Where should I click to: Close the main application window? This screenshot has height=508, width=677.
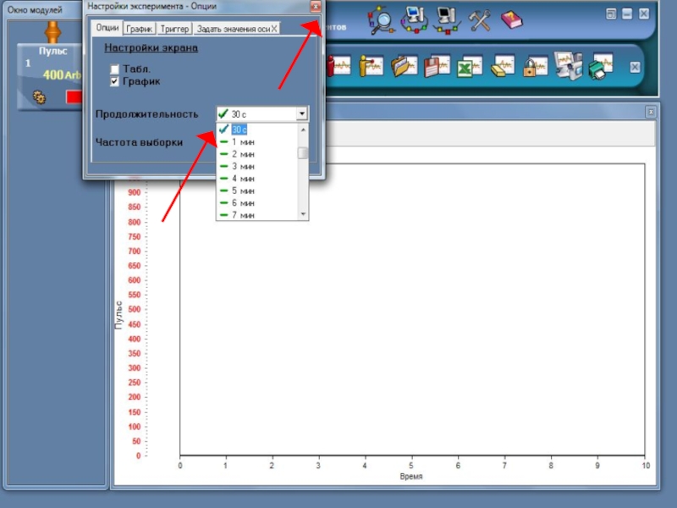[x=644, y=14]
